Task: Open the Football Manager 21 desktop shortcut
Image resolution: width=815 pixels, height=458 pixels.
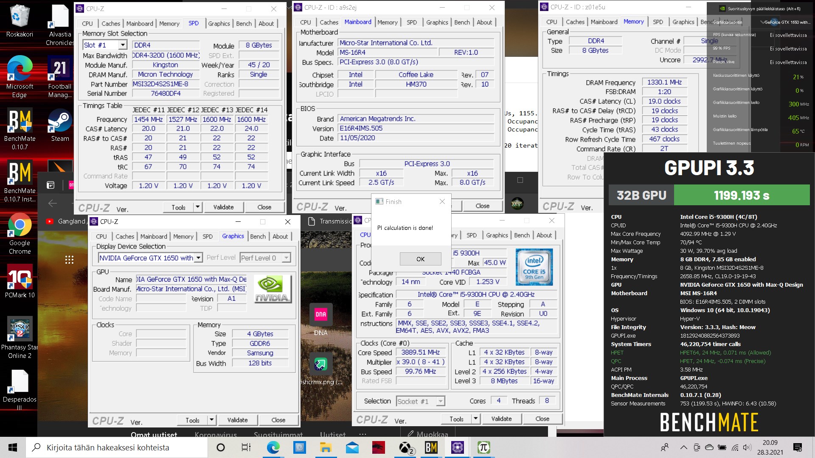Action: [x=60, y=77]
